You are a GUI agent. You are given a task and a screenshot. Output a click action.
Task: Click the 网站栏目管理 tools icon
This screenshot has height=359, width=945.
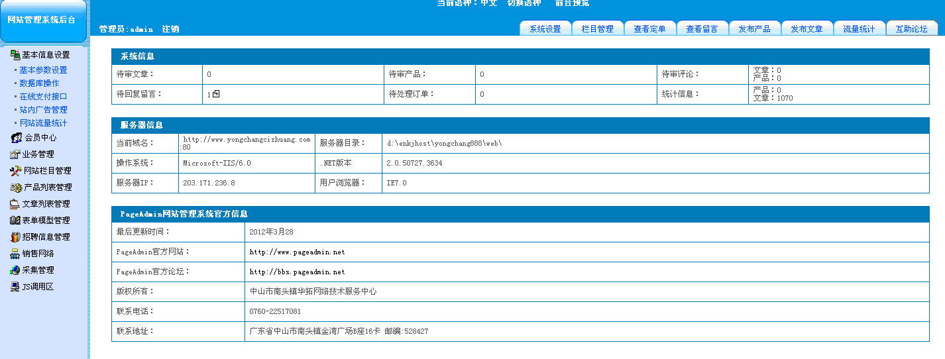[x=16, y=171]
